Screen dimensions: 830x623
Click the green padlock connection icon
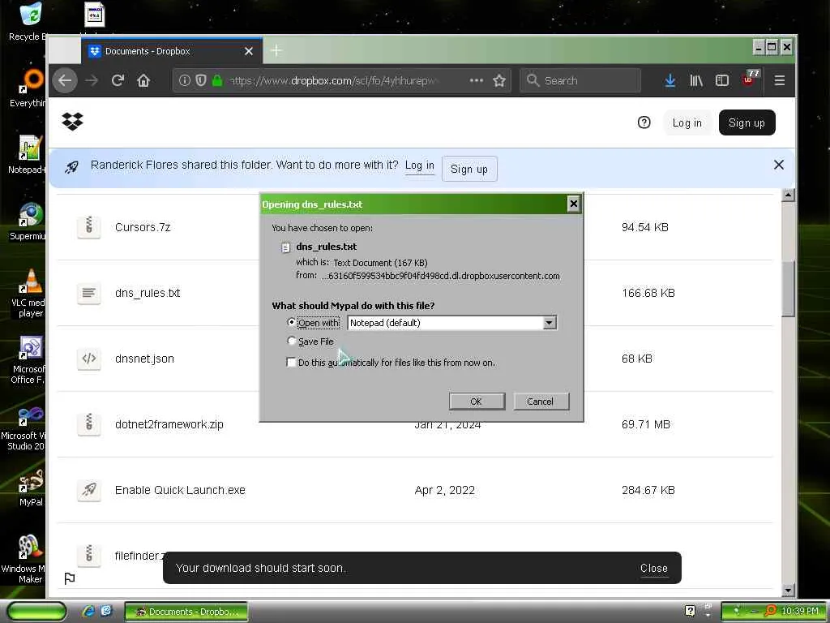click(216, 80)
